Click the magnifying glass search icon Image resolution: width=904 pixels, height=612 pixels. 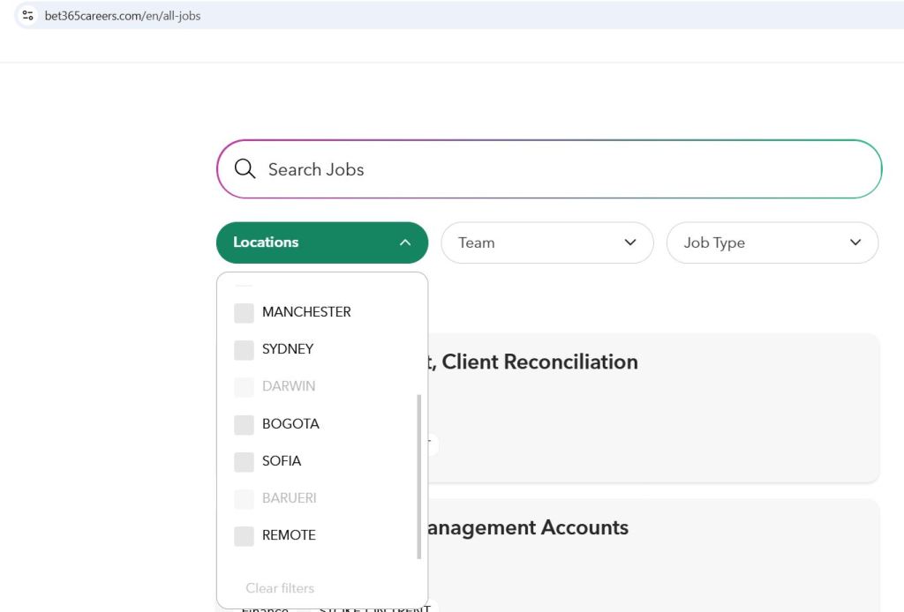click(x=245, y=169)
